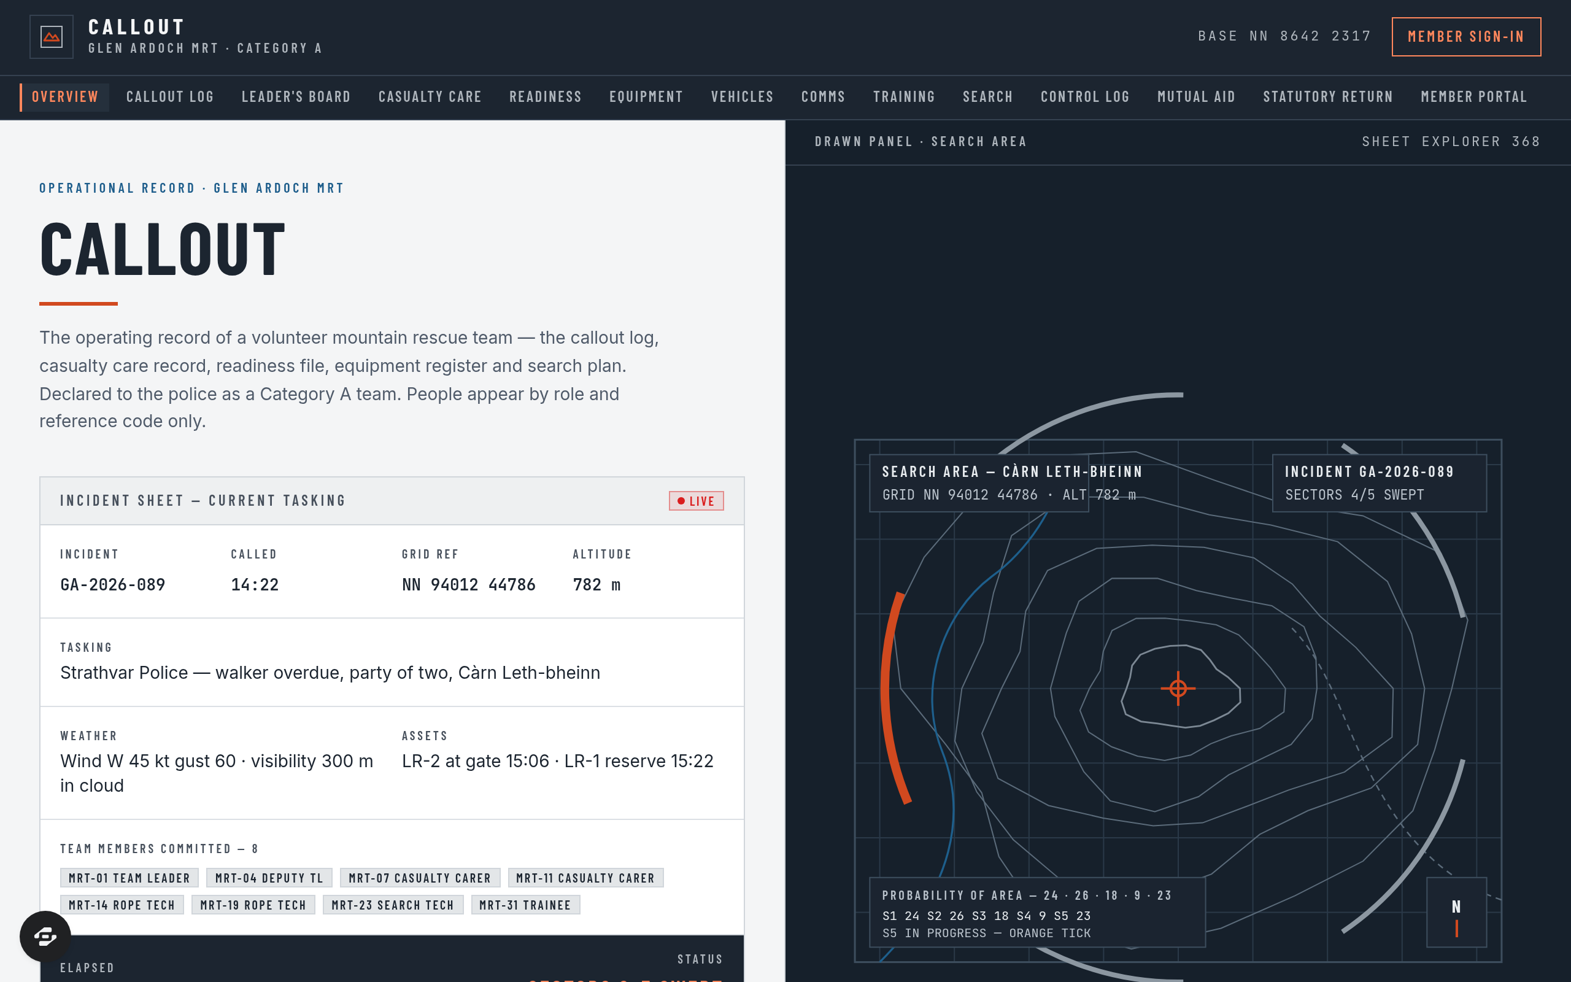Click the orange crosshair target on map

pos(1178,688)
